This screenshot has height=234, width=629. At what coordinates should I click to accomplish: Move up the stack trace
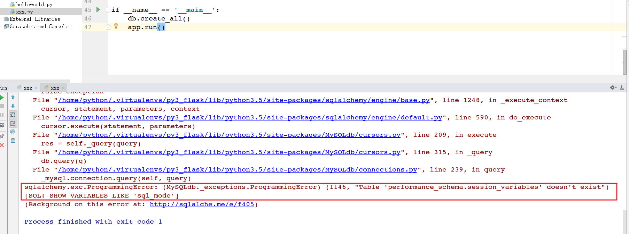coord(13,98)
